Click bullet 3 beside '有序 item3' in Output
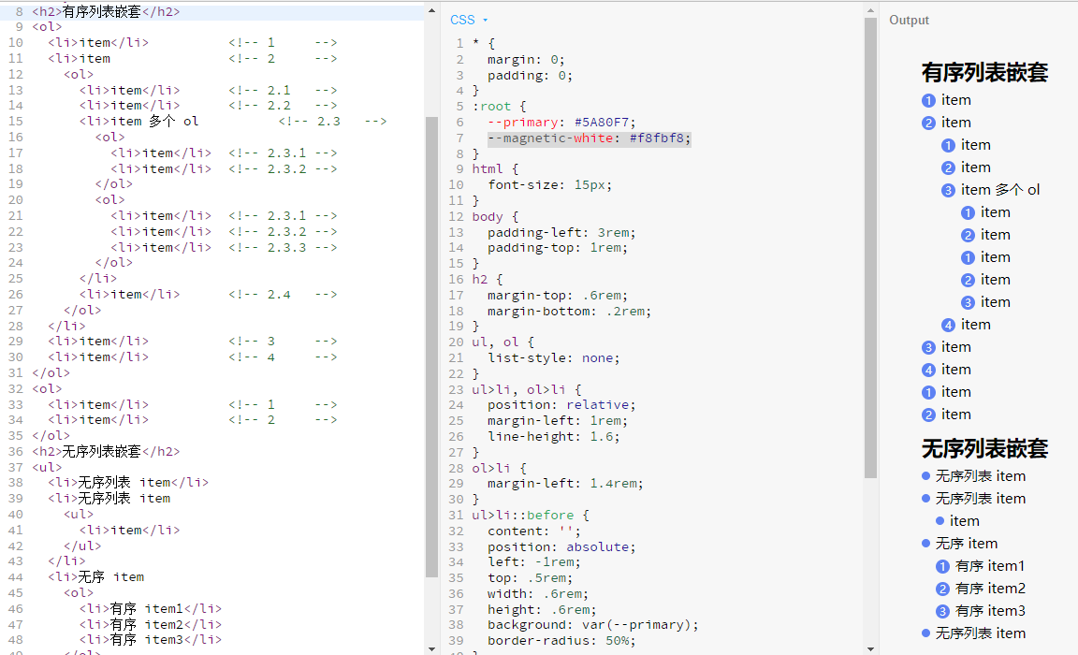 click(x=942, y=611)
